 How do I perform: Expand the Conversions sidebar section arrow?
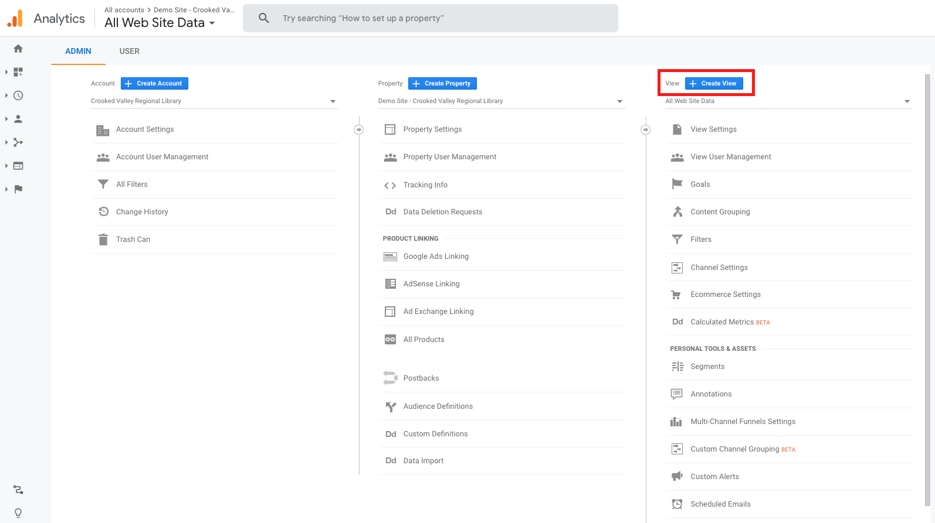[x=6, y=189]
